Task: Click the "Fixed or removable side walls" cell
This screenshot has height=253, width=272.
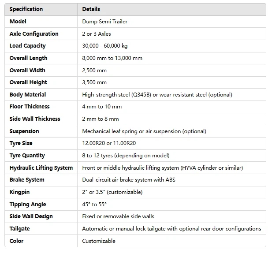Action: point(118,216)
